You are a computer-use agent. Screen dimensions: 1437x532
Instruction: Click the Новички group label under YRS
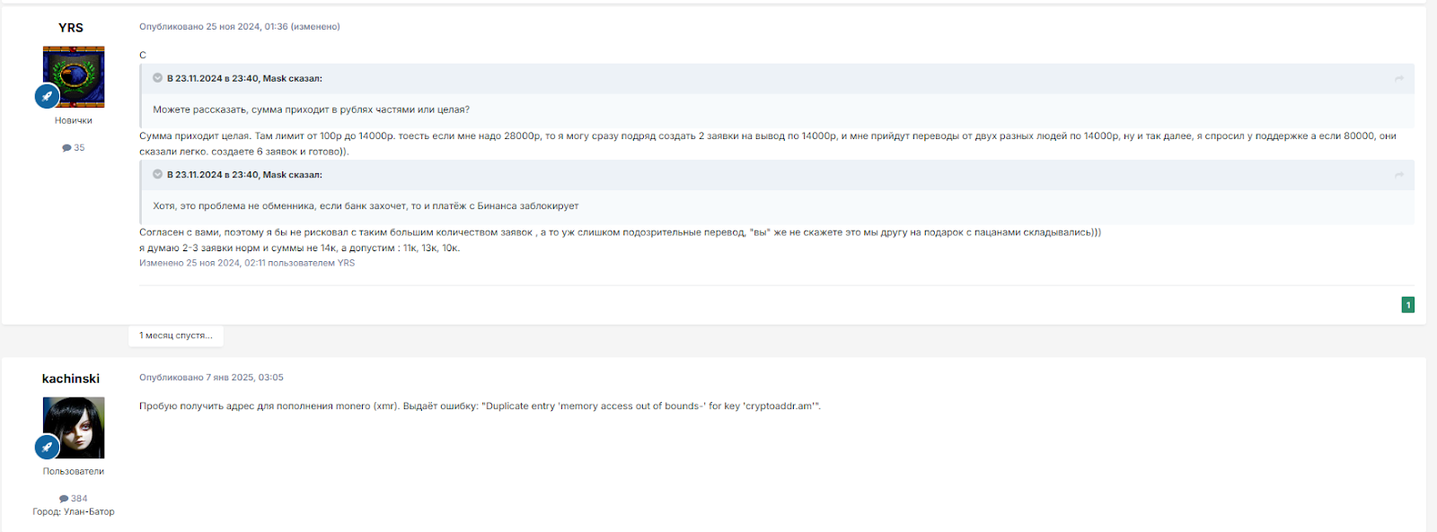74,120
